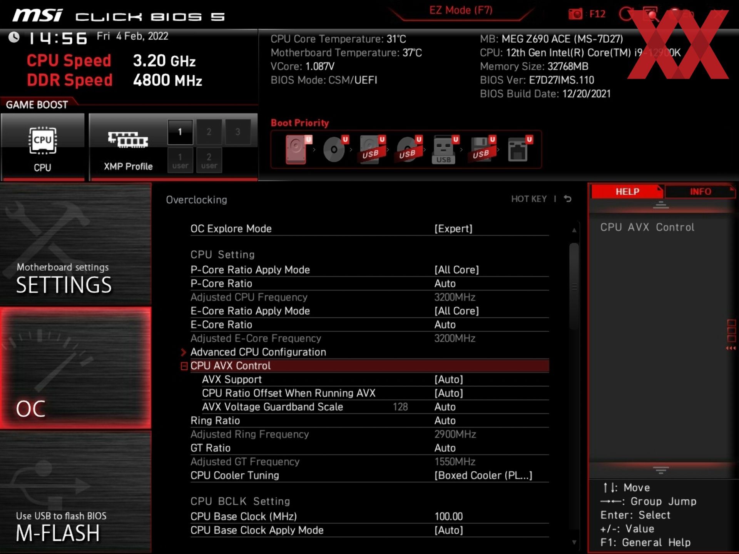The image size is (739, 554).
Task: Click the clock icon beside the time
Action: 14,37
